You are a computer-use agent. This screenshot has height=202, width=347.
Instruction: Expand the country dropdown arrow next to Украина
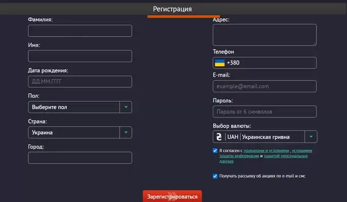point(126,132)
